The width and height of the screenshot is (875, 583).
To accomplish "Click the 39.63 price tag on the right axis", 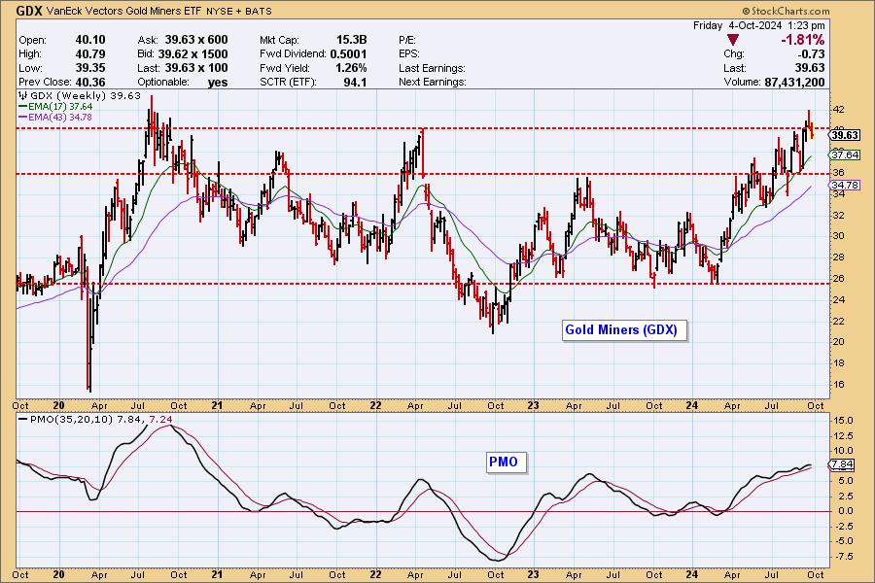I will coord(845,135).
